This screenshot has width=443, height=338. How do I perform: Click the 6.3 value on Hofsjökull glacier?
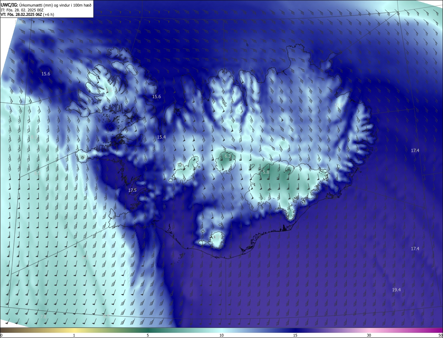click(x=227, y=156)
